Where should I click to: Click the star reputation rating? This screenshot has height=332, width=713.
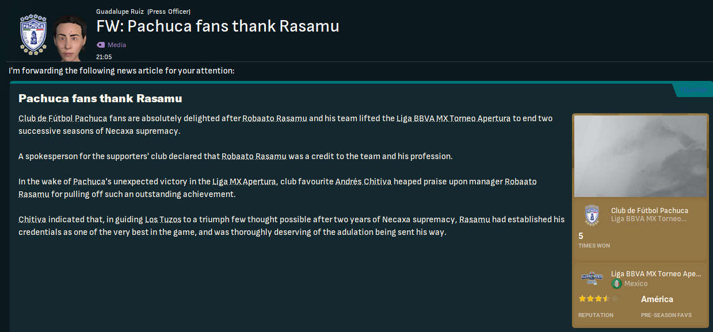(597, 299)
